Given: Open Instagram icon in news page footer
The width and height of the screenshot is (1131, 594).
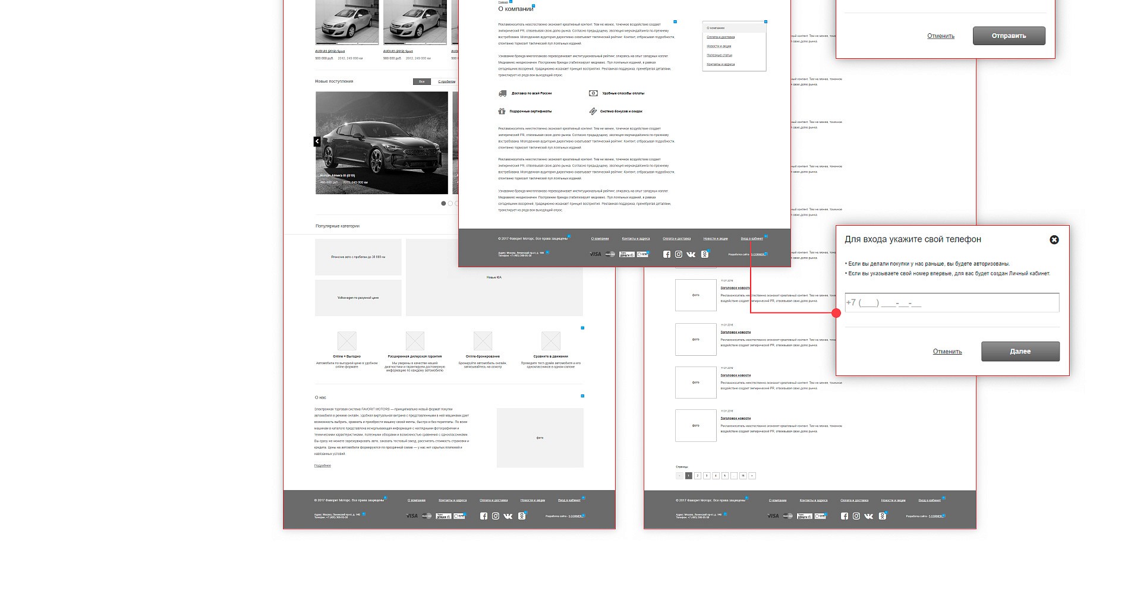Looking at the screenshot, I should coord(856,516).
